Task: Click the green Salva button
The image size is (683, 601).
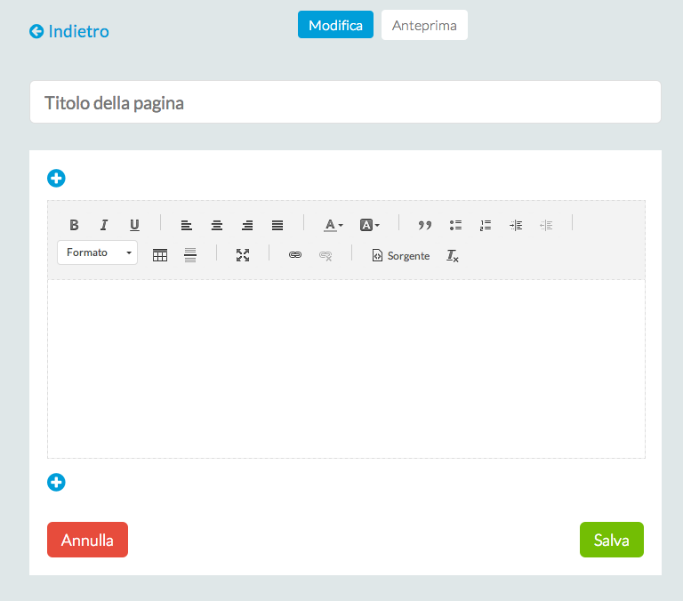Action: pyautogui.click(x=612, y=540)
